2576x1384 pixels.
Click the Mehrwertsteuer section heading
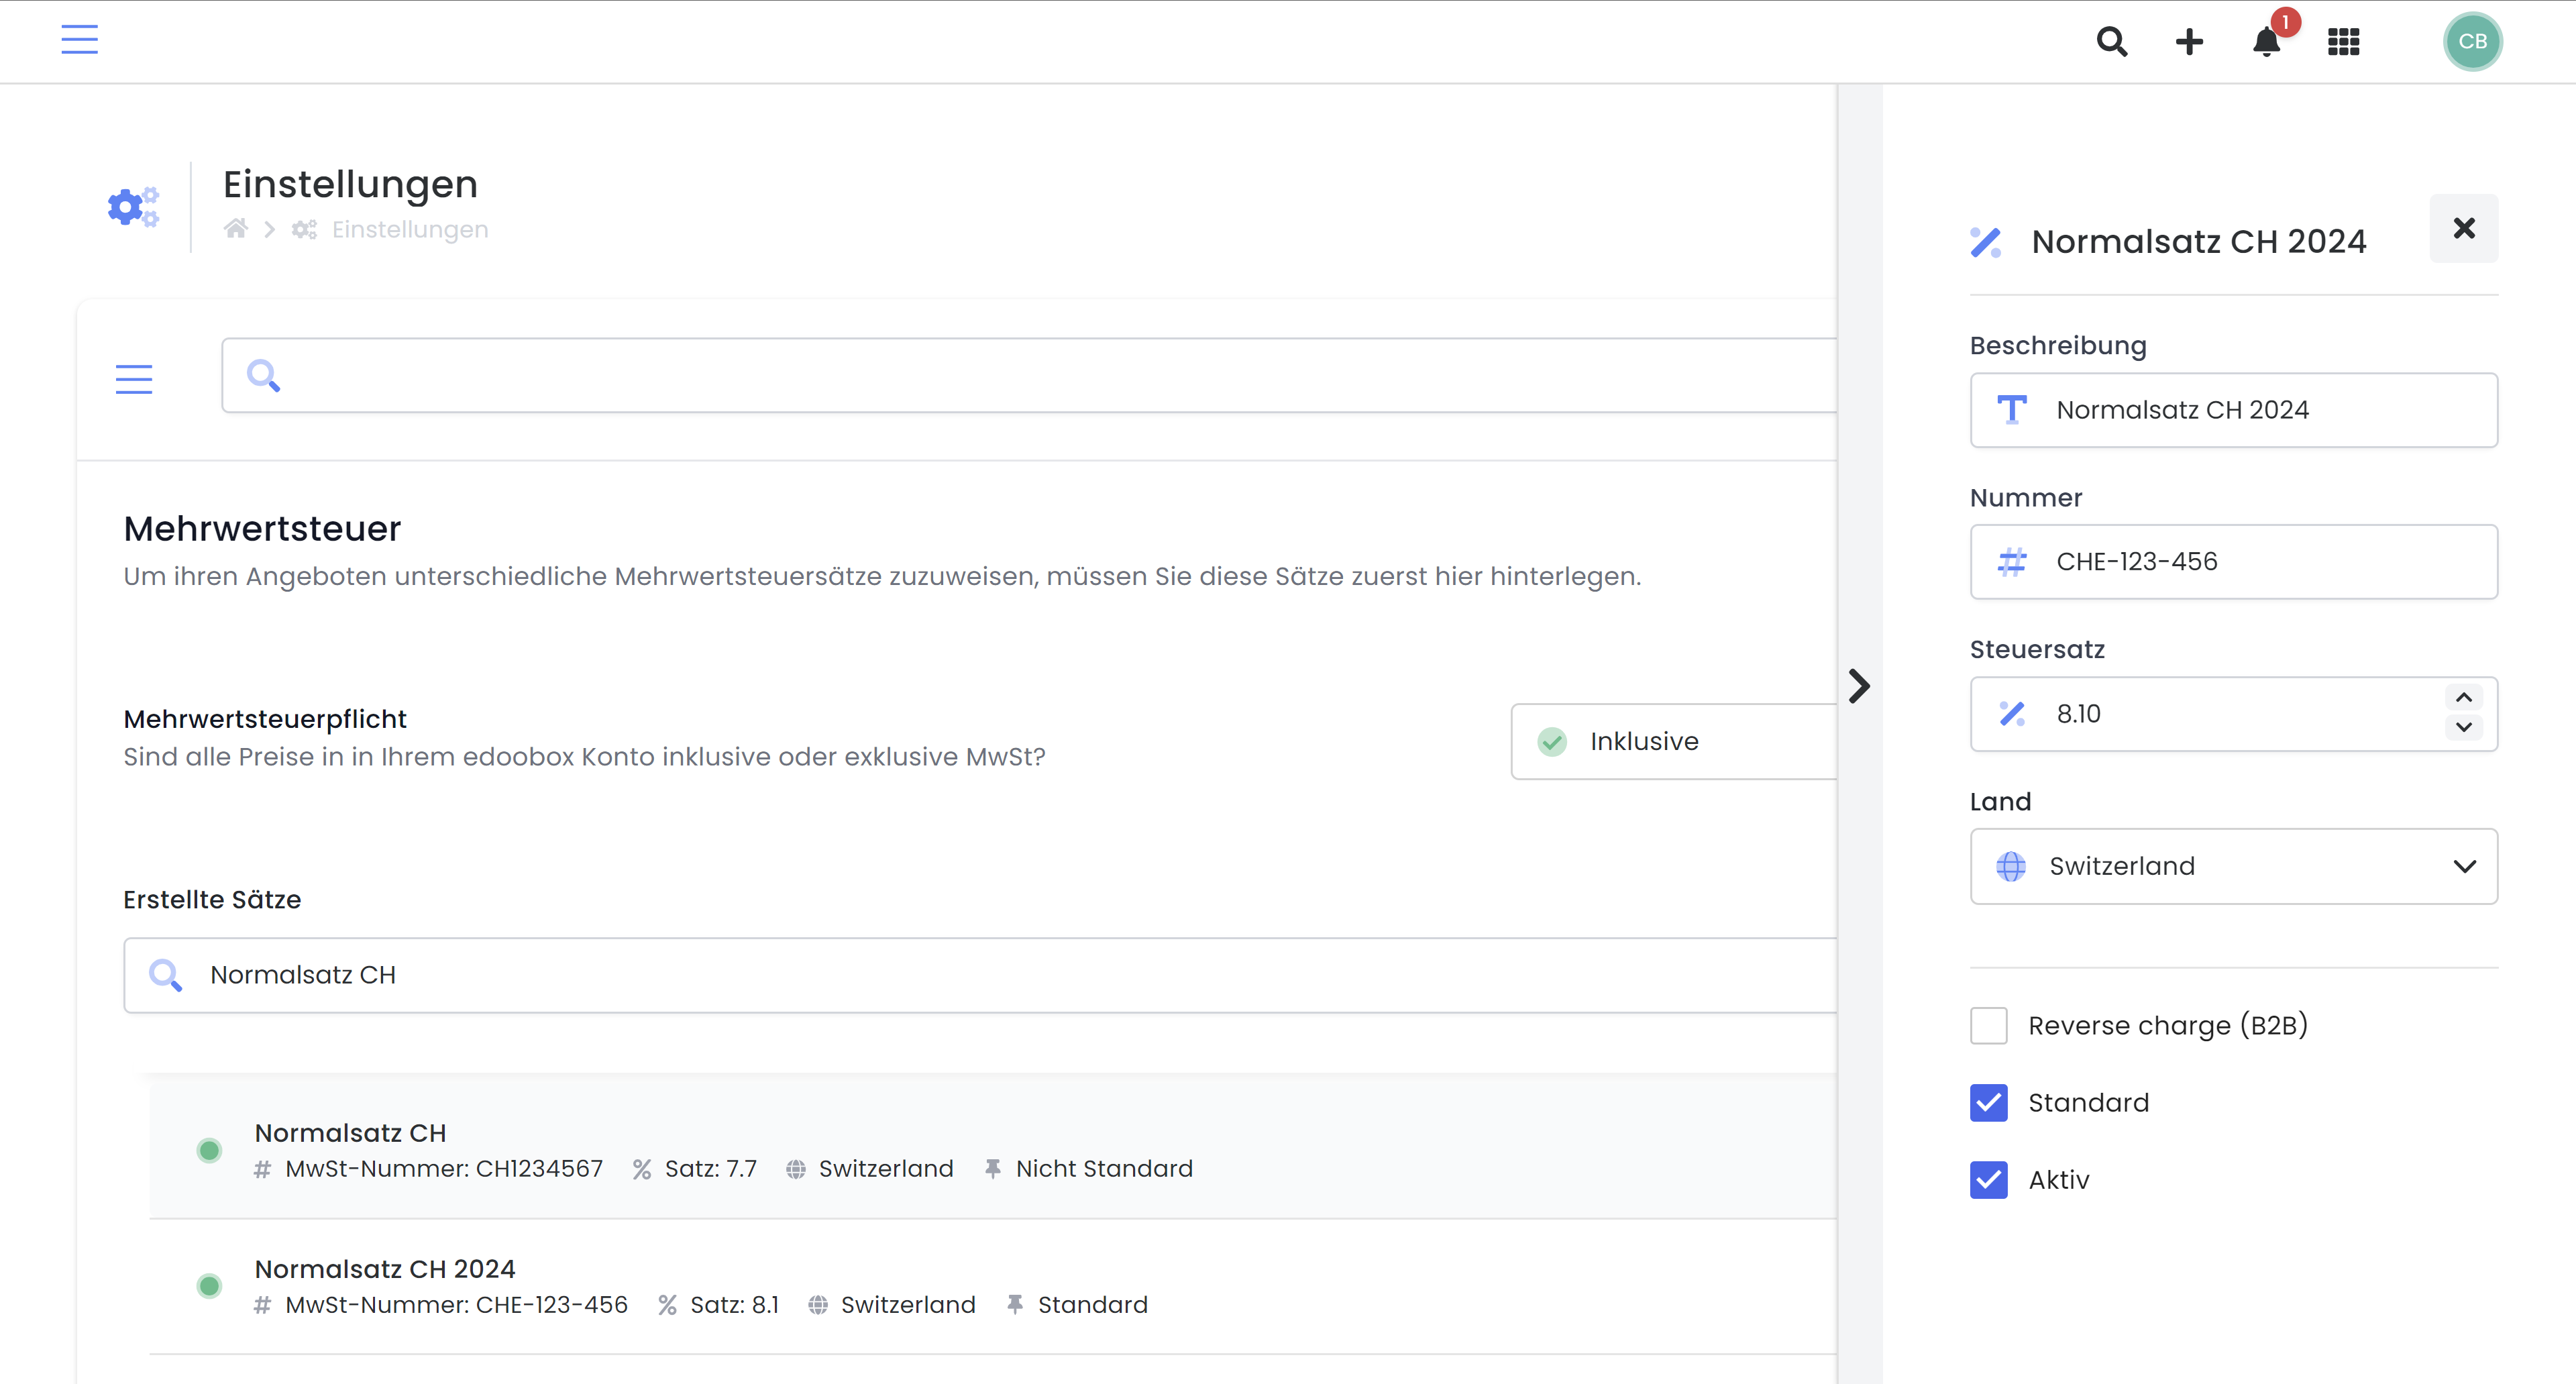click(262, 528)
